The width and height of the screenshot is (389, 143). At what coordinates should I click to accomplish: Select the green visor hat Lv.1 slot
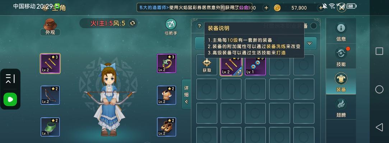click(50, 127)
